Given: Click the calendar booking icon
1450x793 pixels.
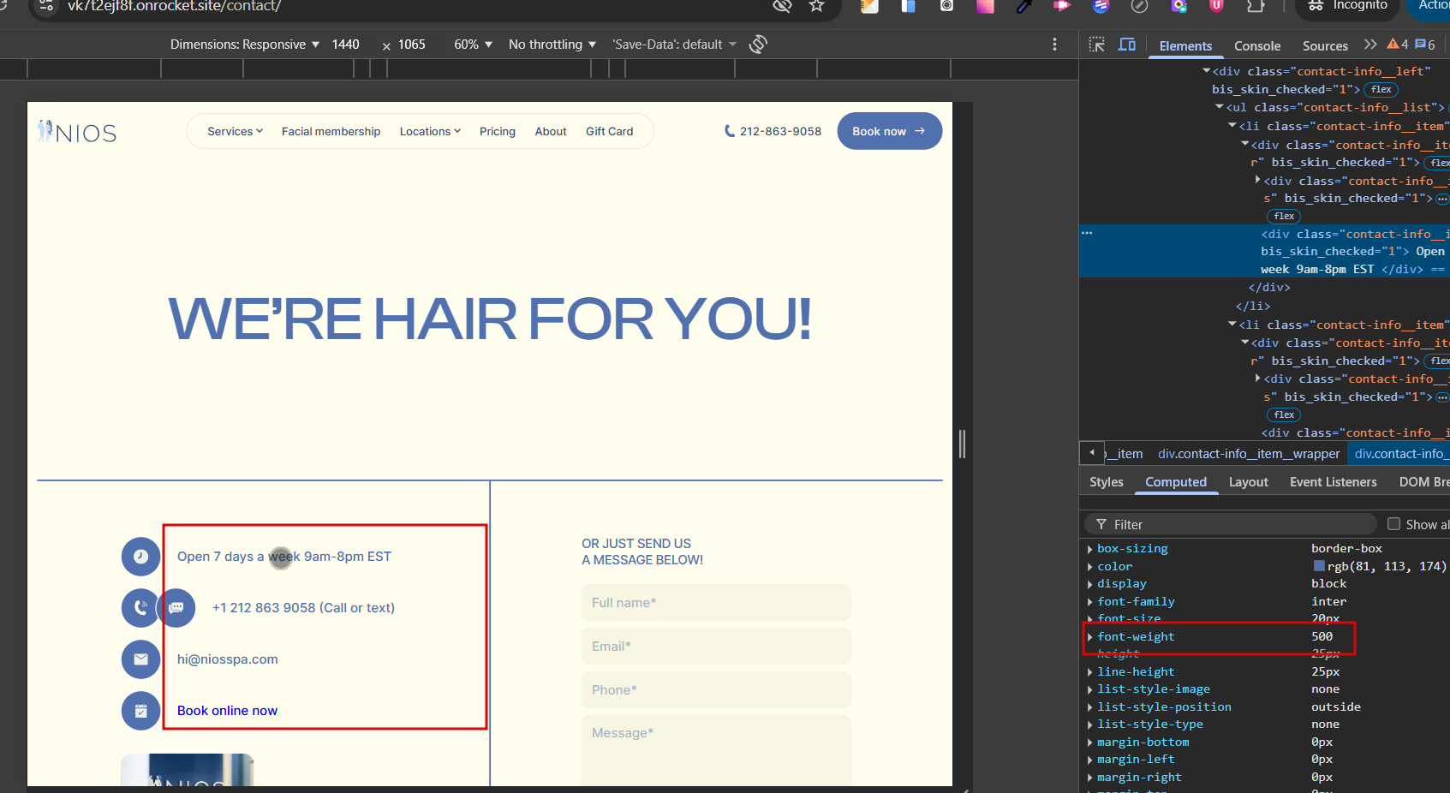Looking at the screenshot, I should click(x=140, y=711).
